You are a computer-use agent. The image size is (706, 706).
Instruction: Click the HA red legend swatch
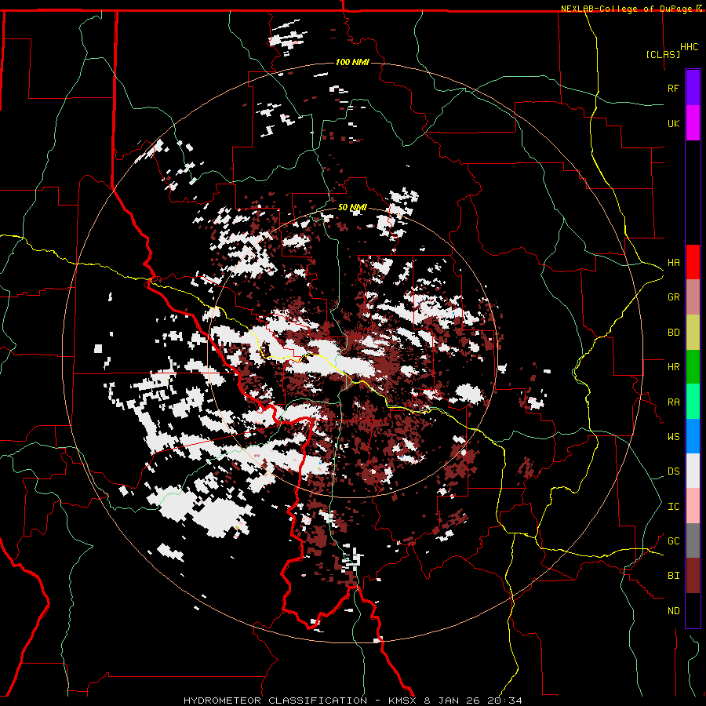[693, 262]
